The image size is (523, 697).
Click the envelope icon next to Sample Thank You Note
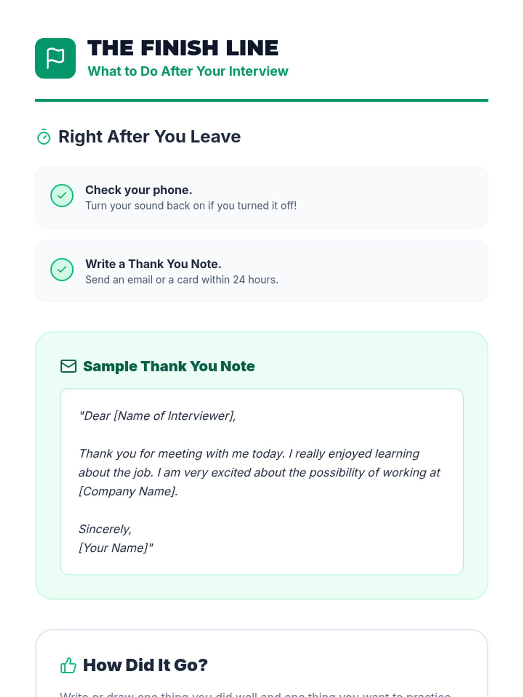click(x=68, y=366)
